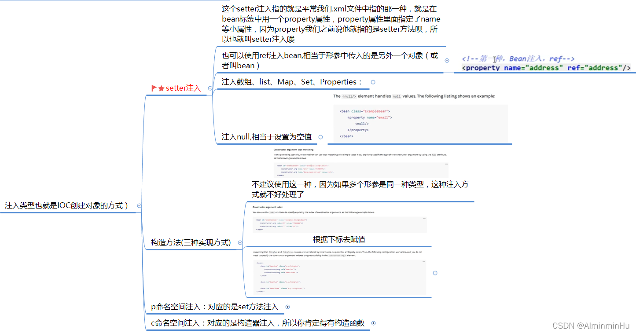Select the root node 注入类型也就是IOC创建对象的方式
The height and width of the screenshot is (333, 636).
(66, 205)
